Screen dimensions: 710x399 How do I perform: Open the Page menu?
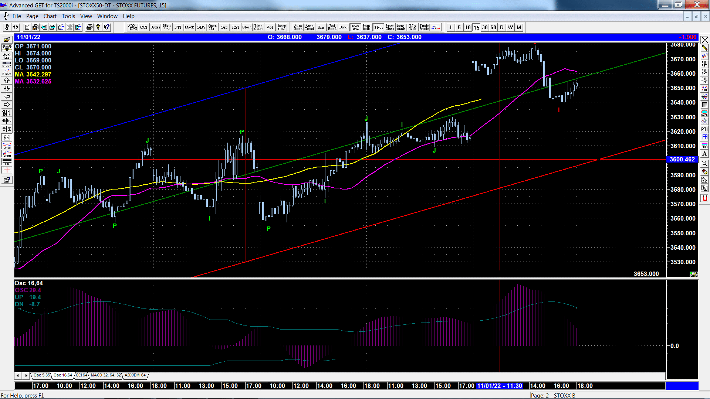tap(32, 16)
